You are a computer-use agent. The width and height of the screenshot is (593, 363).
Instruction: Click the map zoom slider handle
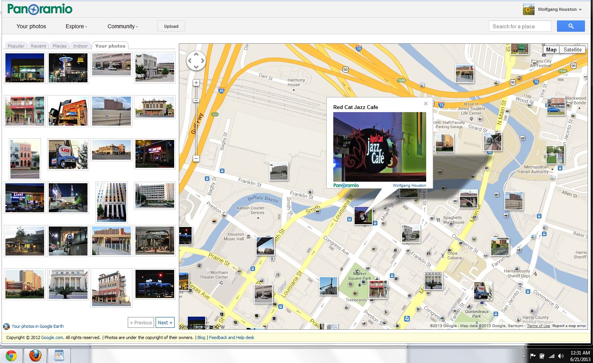pos(196,101)
